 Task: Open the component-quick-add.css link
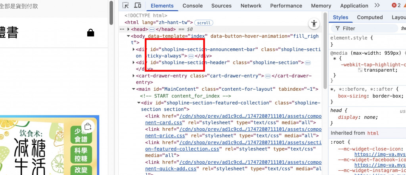(x=233, y=165)
